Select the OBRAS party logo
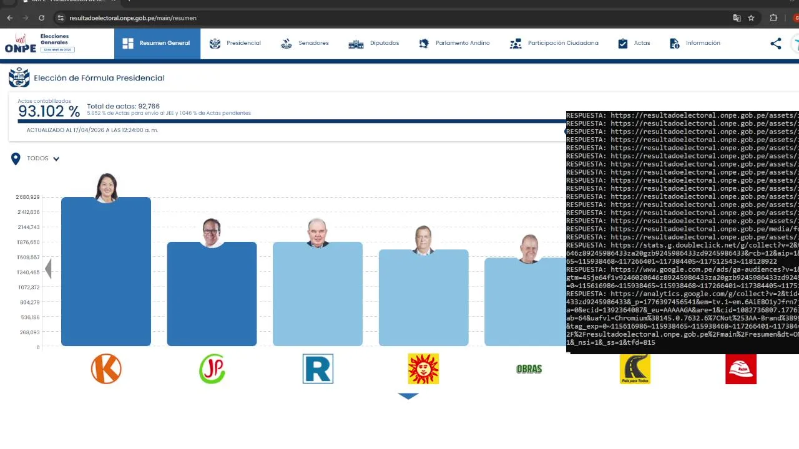The width and height of the screenshot is (799, 449). (529, 369)
